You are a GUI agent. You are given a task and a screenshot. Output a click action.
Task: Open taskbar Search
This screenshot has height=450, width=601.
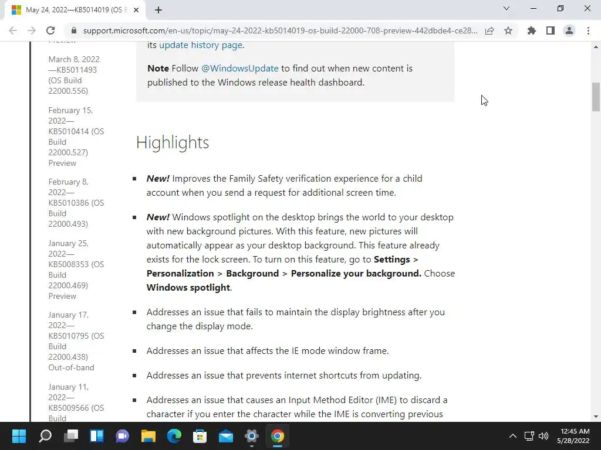click(45, 436)
